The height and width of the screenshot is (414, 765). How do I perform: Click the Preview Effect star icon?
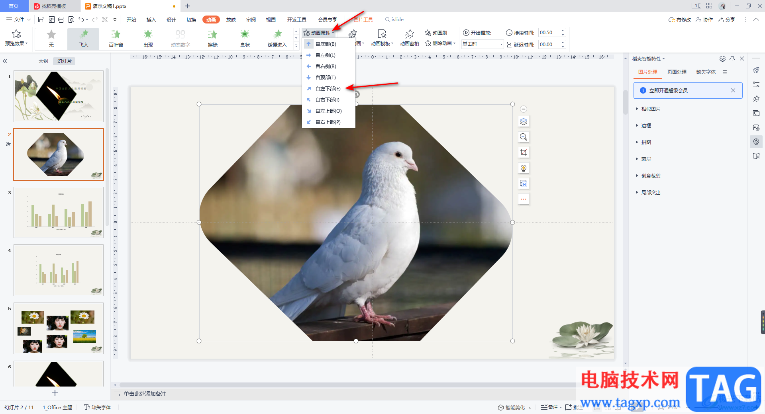tap(16, 34)
